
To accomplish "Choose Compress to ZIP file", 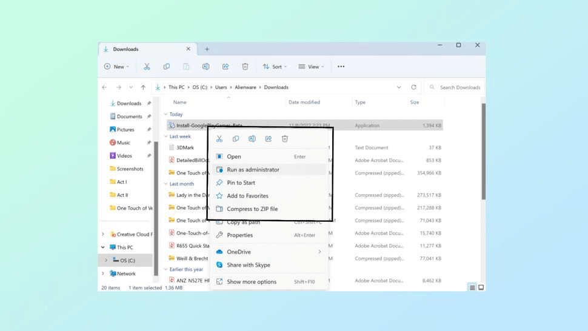I will coord(252,209).
